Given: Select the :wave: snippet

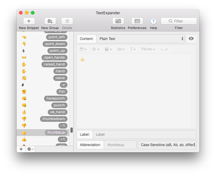Looking at the screenshot, I should coord(43,78).
